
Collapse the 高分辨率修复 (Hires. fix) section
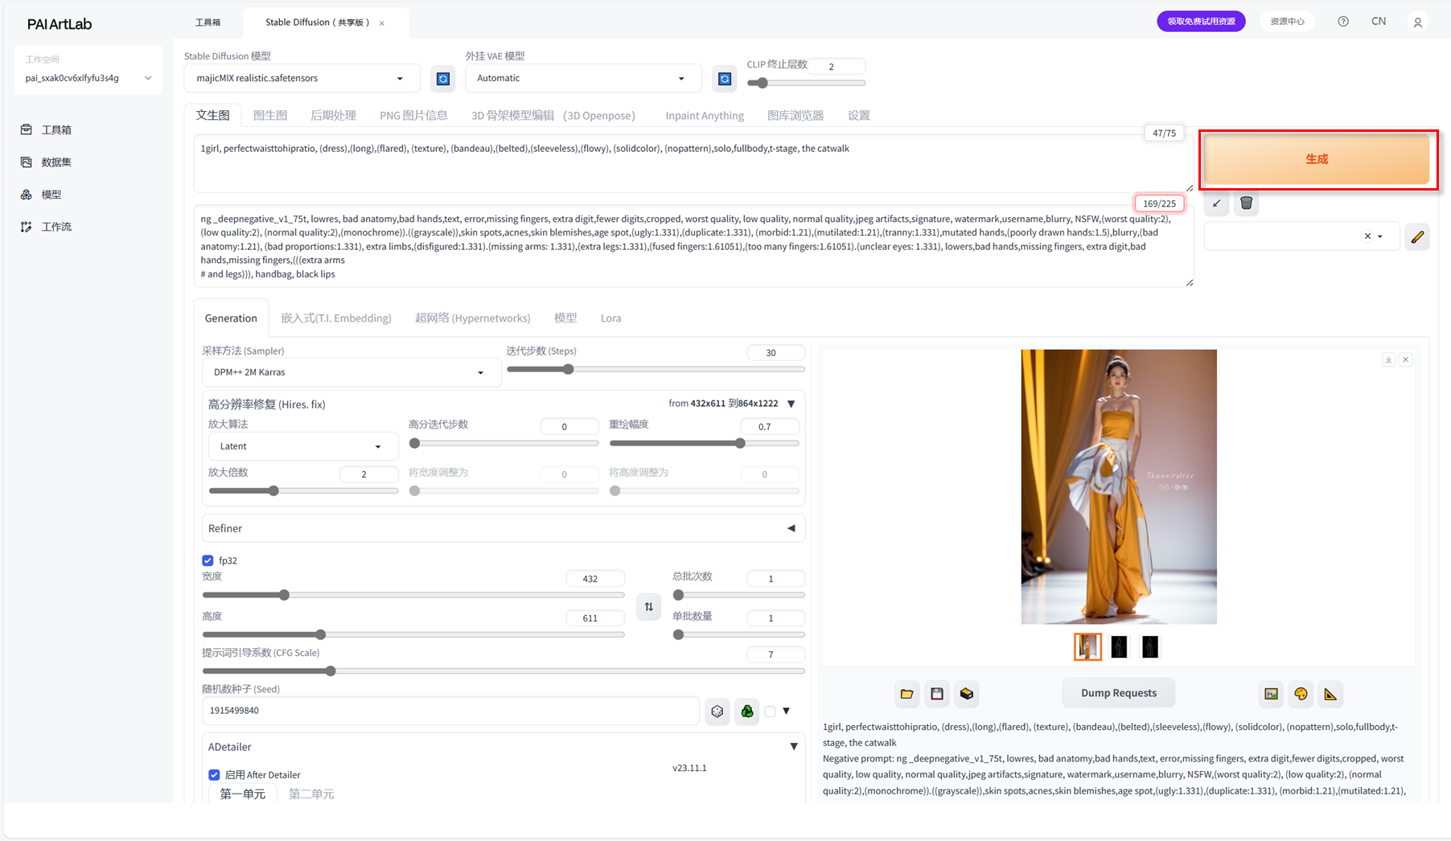791,404
